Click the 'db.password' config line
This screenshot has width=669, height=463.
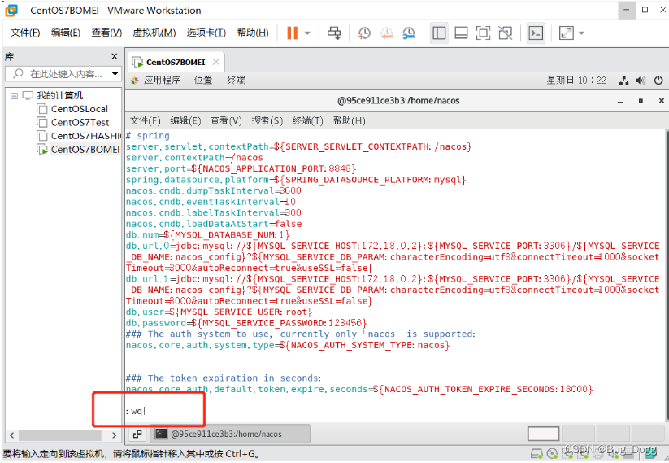coord(246,323)
